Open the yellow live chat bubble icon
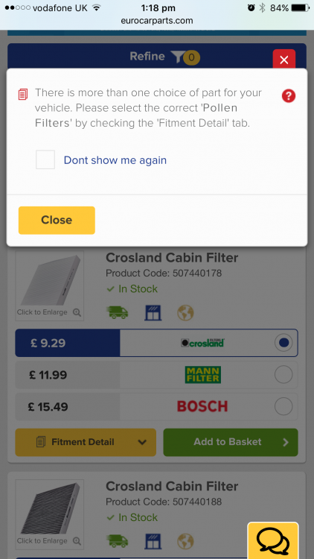Image resolution: width=314 pixels, height=559 pixels. tap(273, 541)
